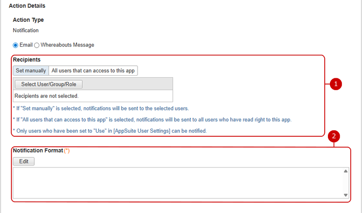Select All users that can access this app
Viewport: 362px width, 213px height.
(94, 70)
